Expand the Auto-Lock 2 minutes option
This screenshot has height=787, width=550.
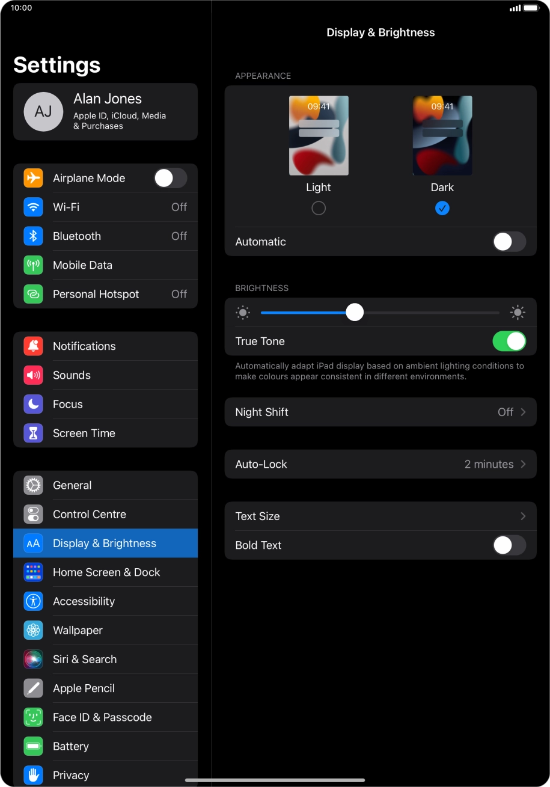[x=380, y=464]
